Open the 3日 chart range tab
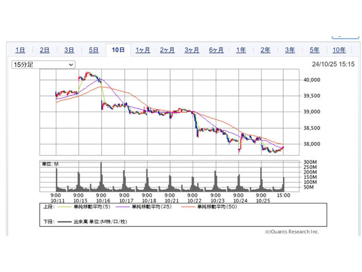The width and height of the screenshot is (362, 272). [x=69, y=50]
